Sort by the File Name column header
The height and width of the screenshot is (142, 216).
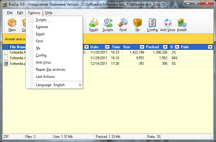pos(18,47)
